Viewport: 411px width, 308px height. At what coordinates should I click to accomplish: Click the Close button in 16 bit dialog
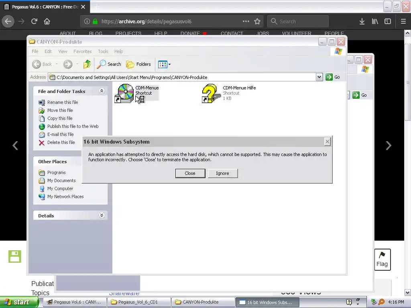pos(190,173)
